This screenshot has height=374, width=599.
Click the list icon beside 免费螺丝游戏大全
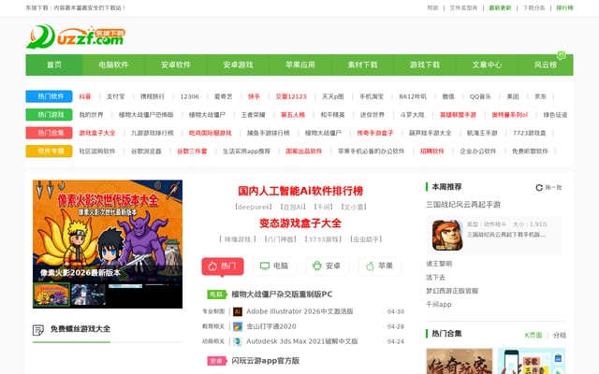coord(38,330)
